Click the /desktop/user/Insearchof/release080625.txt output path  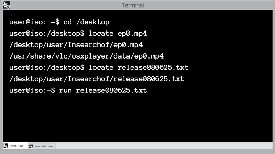click(x=97, y=79)
